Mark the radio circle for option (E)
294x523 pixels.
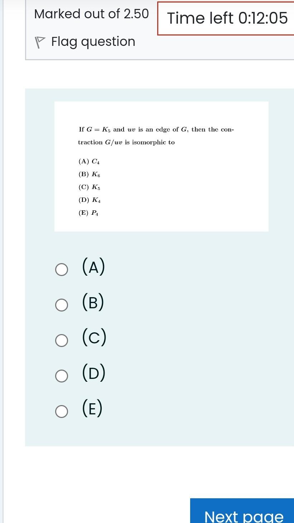pos(62,411)
